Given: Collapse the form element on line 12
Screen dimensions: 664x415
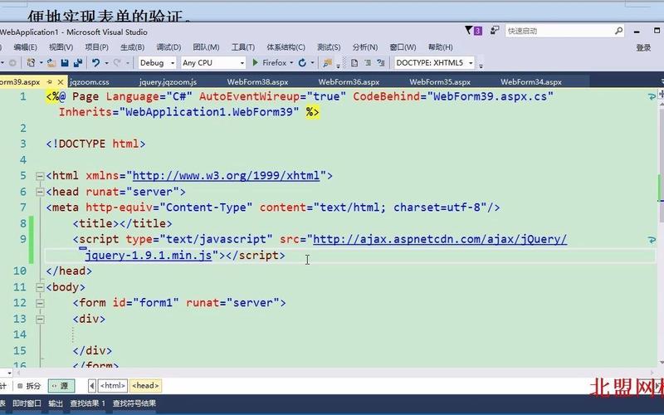Looking at the screenshot, I should [40, 303].
